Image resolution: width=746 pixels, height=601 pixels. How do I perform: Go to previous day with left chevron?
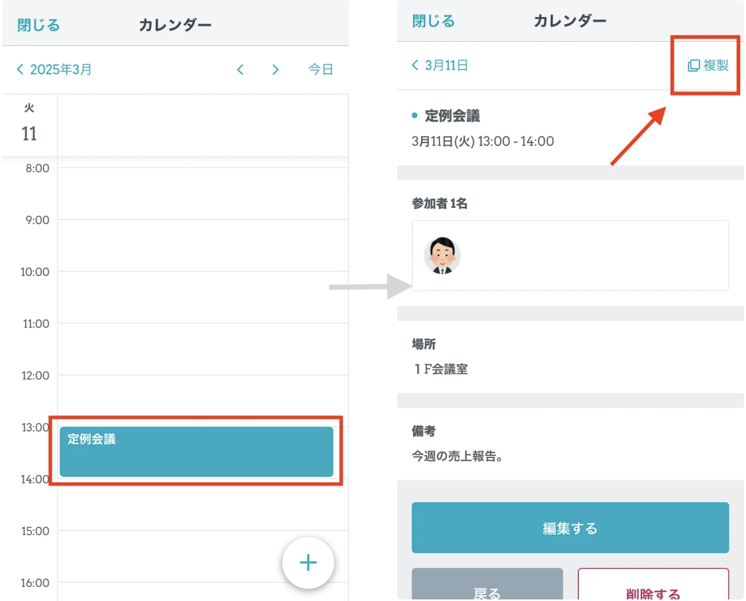point(240,70)
